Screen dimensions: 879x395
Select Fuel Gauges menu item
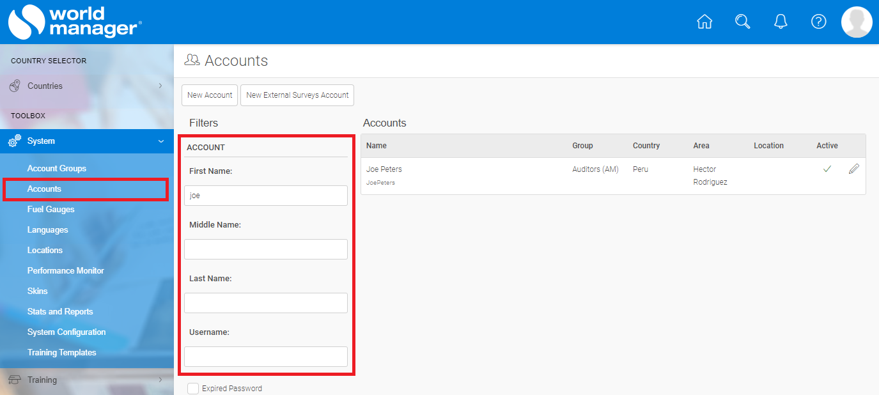pyautogui.click(x=51, y=209)
